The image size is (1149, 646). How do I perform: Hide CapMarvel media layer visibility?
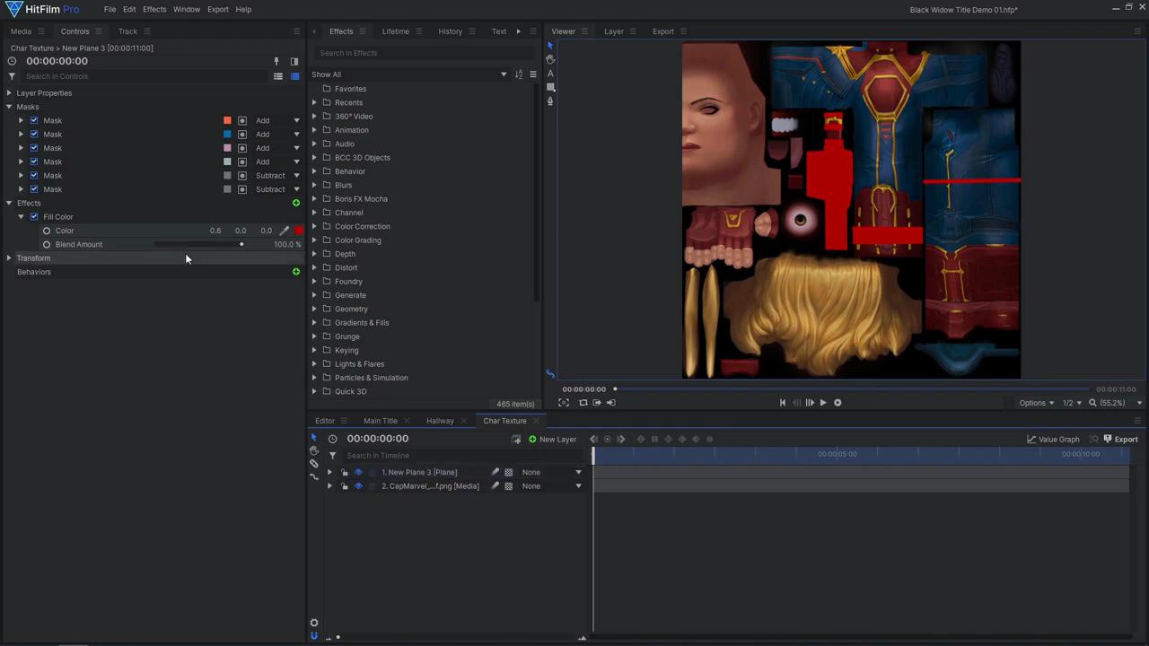tap(358, 486)
